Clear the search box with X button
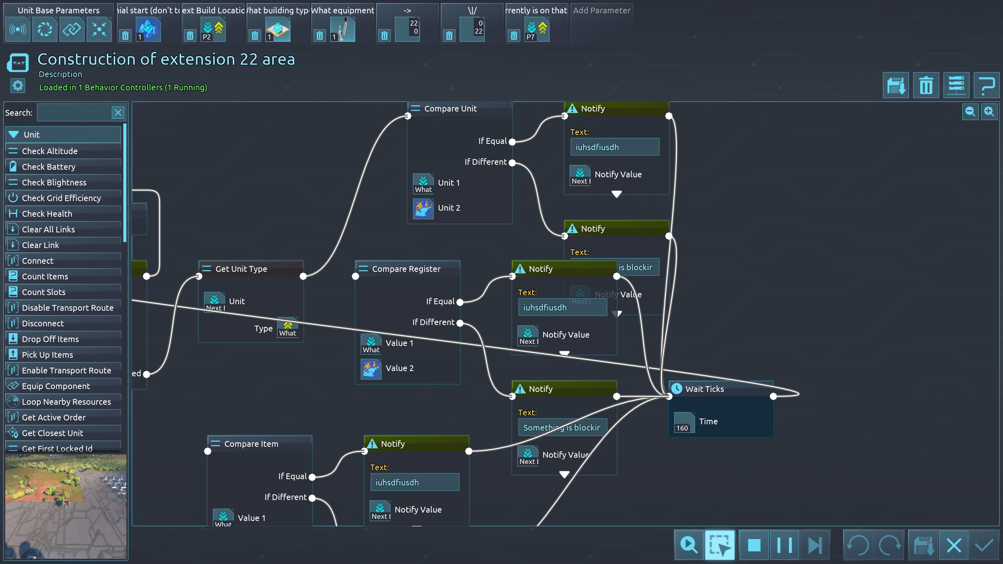1003x564 pixels. pyautogui.click(x=118, y=113)
